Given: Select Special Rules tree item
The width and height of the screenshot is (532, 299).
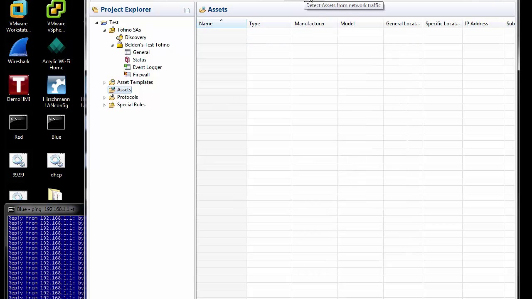Looking at the screenshot, I should pyautogui.click(x=131, y=105).
